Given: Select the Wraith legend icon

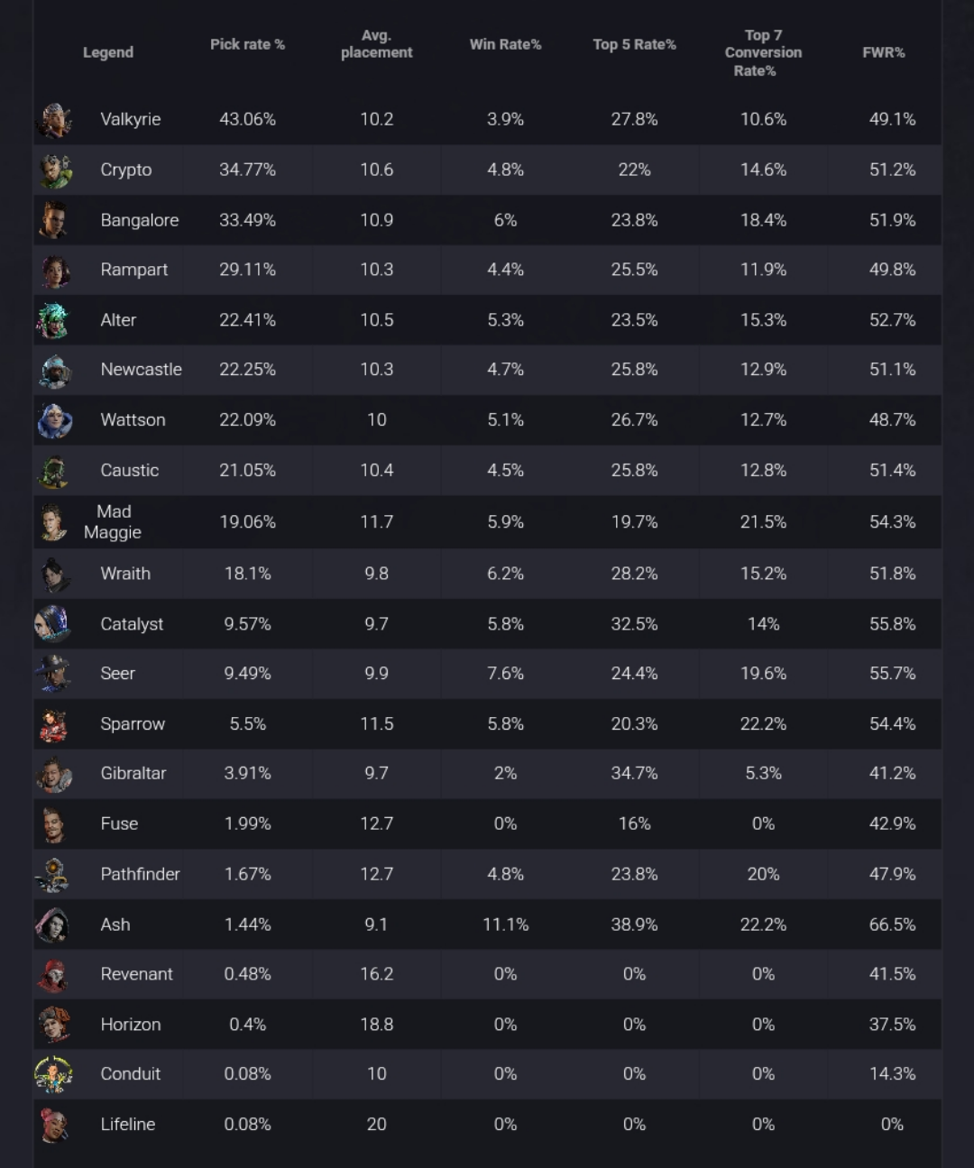Looking at the screenshot, I should 54,575.
